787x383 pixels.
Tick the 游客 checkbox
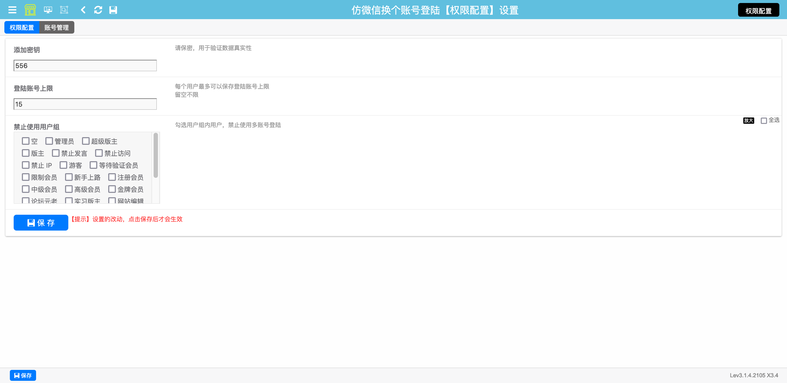63,165
